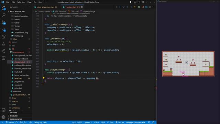Click Go Live in status bar

120,122
